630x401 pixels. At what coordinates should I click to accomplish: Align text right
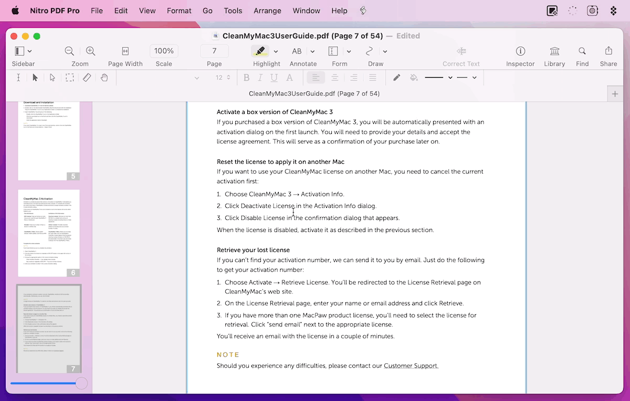pos(354,78)
